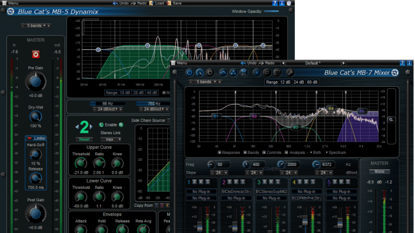Open the 5 bands dropdown in MB-7 Mixer

(206, 82)
